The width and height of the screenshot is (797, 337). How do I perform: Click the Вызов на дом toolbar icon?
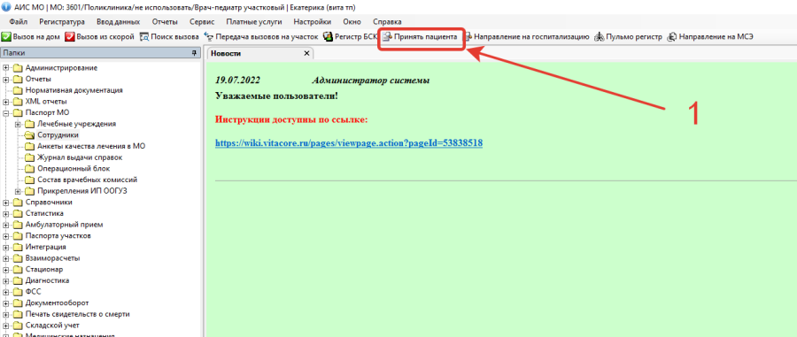pos(6,37)
